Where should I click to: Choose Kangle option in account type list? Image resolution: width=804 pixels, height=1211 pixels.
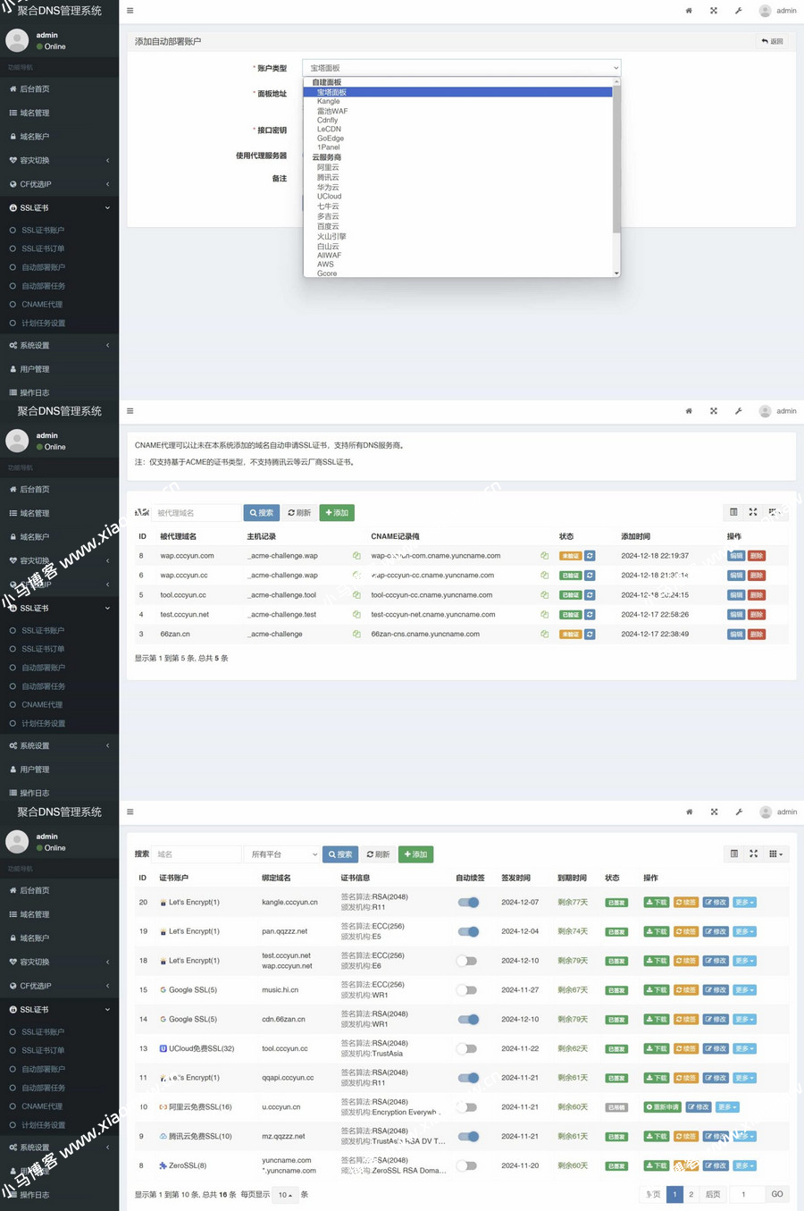328,101
